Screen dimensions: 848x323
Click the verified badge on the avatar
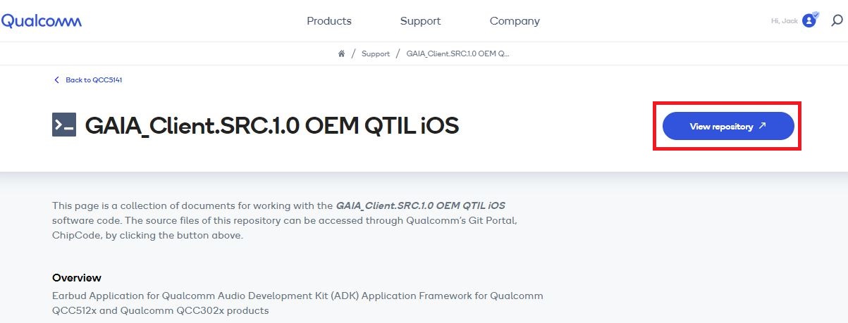tap(816, 14)
